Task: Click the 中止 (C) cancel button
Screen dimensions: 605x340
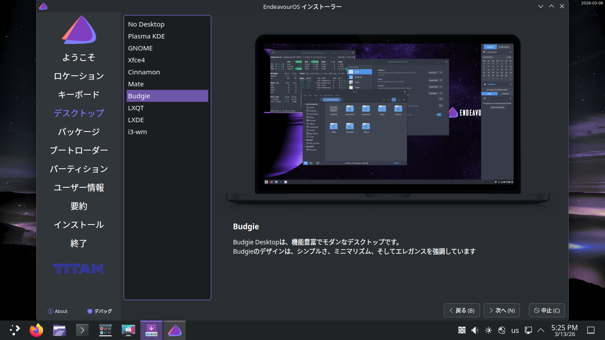Action: (x=547, y=310)
